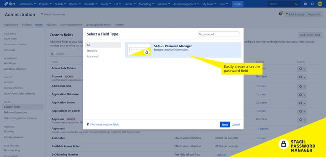The width and height of the screenshot is (326, 157).
Task: Open the Services menu
Action: click(x=164, y=4)
